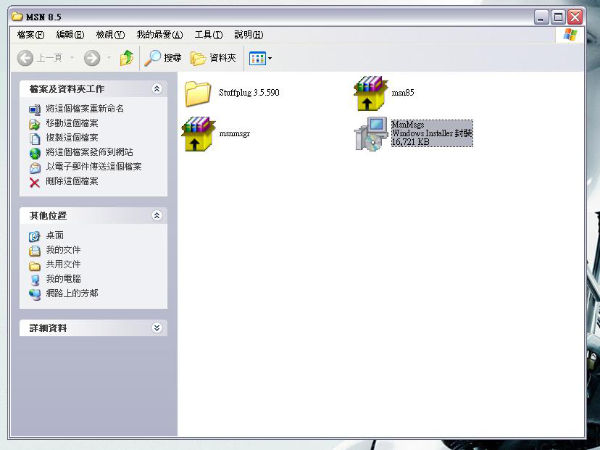Click the computer icon beside 我的電腦
This screenshot has width=600, height=450.
35,280
